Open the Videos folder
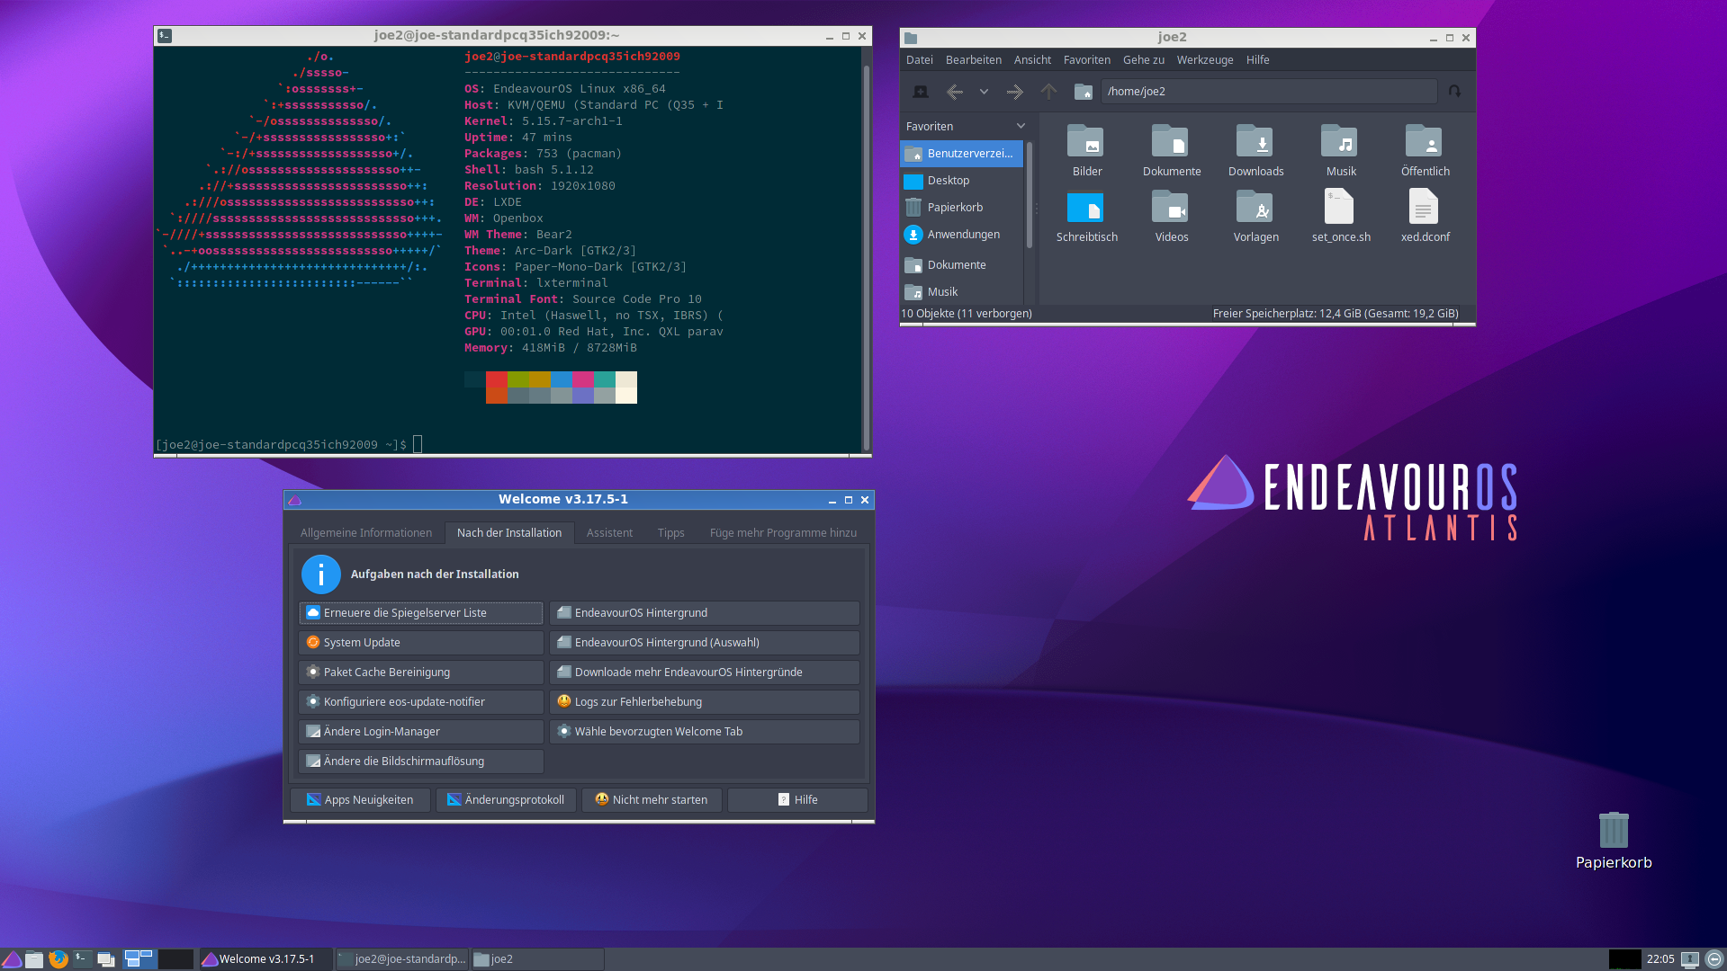The height and width of the screenshot is (971, 1727). (x=1171, y=217)
